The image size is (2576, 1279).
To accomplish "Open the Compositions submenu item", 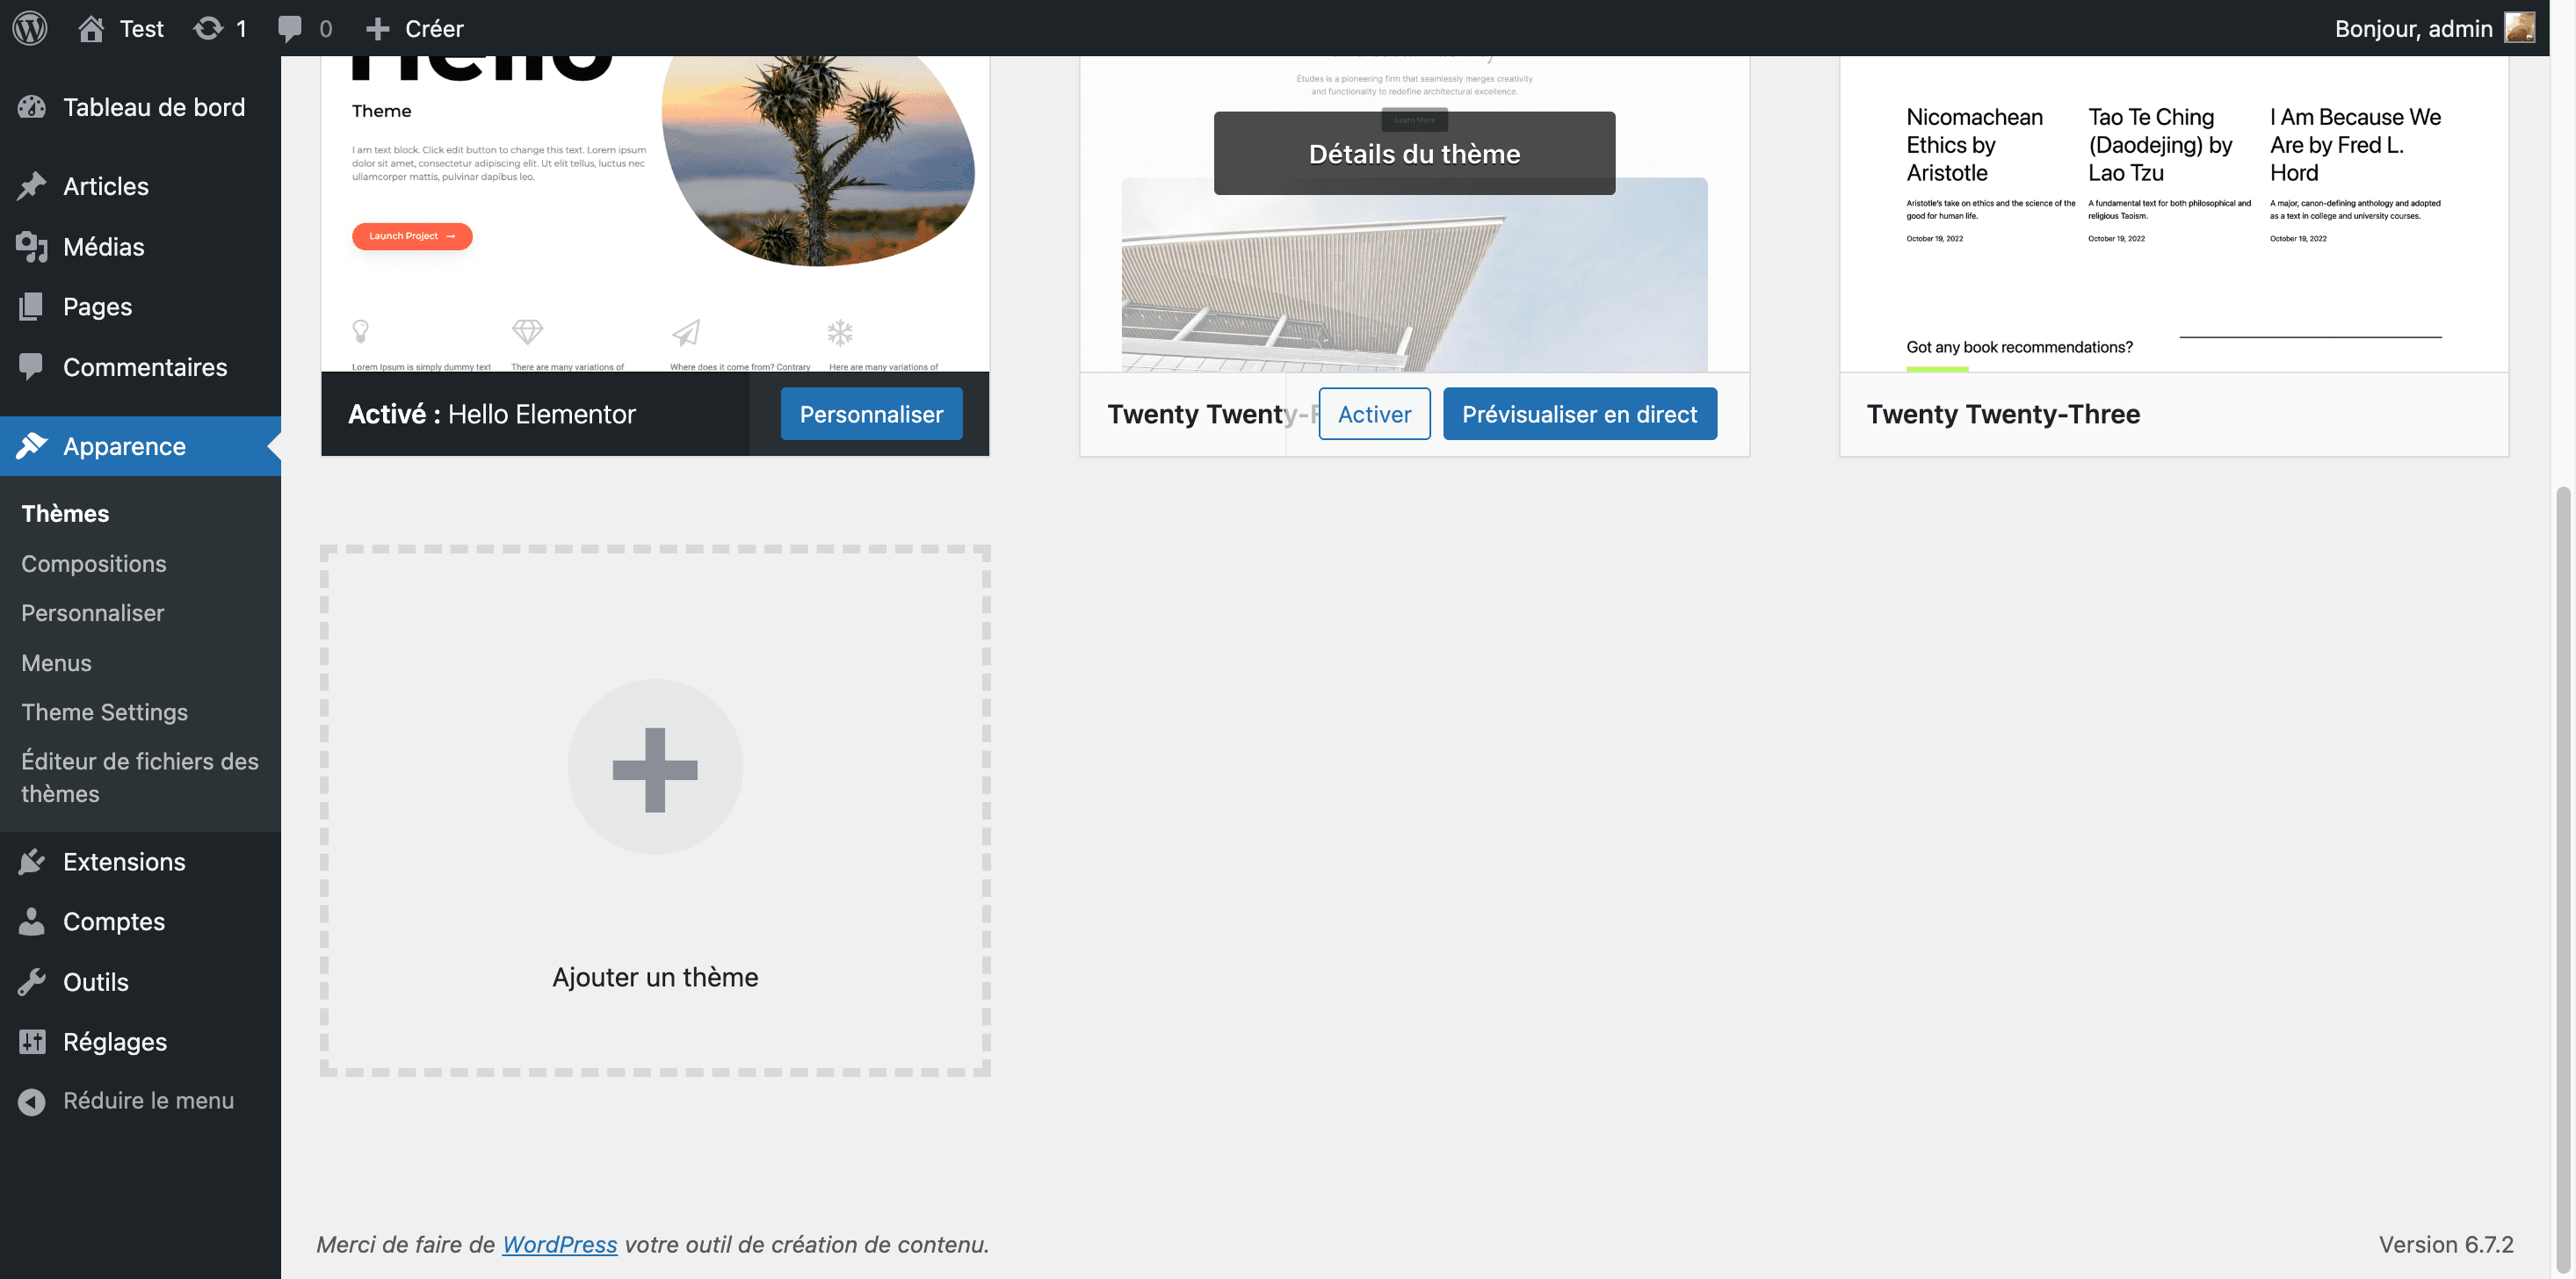I will point(94,563).
